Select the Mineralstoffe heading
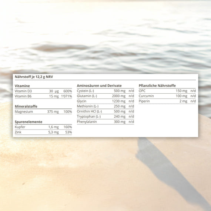Viewport: 211px width, 211px height. pyautogui.click(x=26, y=107)
